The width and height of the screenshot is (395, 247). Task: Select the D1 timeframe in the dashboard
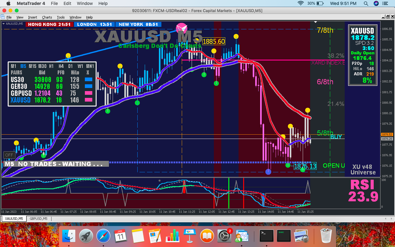tap(71, 66)
